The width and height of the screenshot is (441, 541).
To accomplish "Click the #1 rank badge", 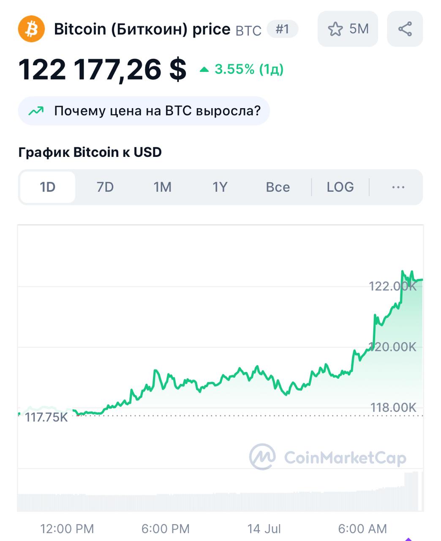I will [283, 29].
